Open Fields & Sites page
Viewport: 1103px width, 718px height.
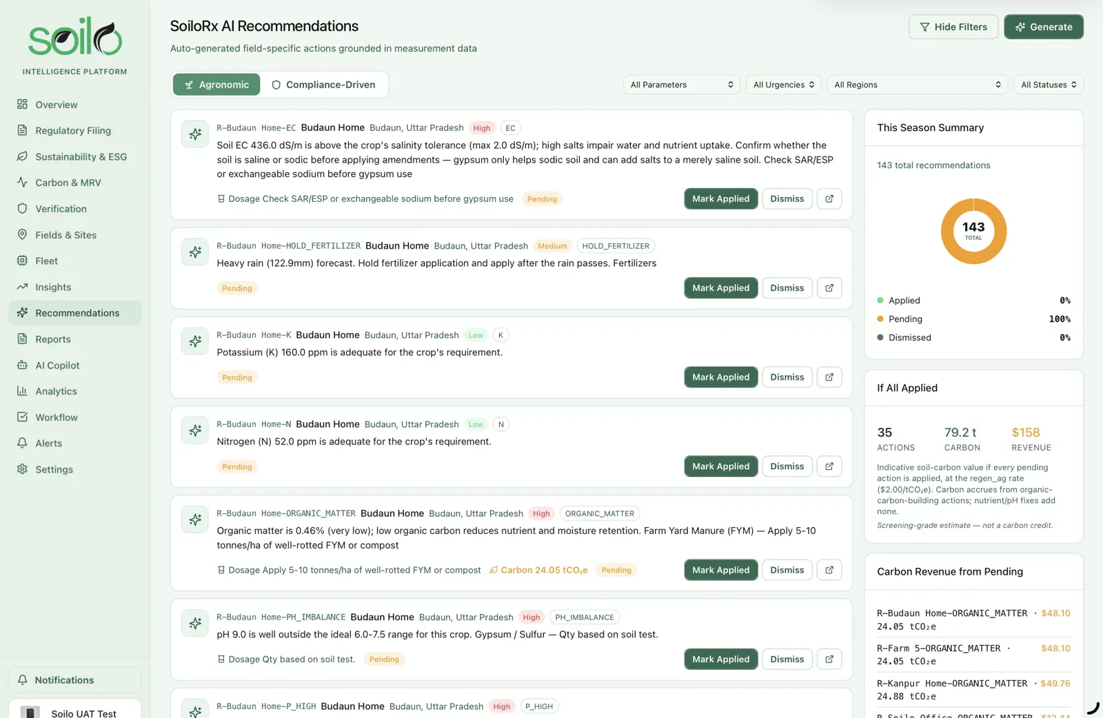click(75, 235)
